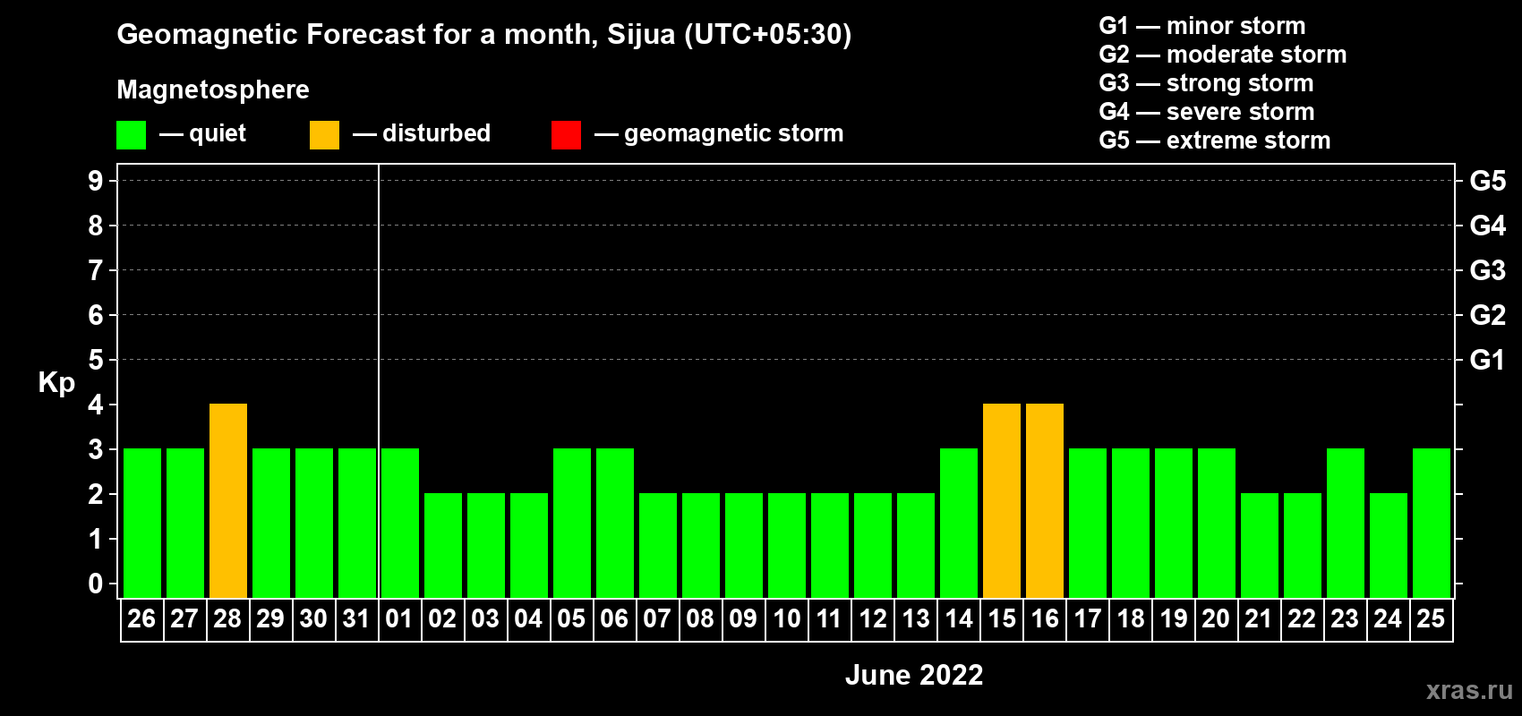Click the green bar for day 26
This screenshot has height=716, width=1522.
[142, 523]
